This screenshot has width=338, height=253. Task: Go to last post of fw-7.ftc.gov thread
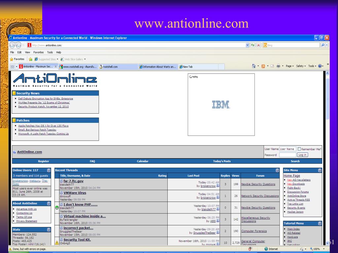(218, 186)
